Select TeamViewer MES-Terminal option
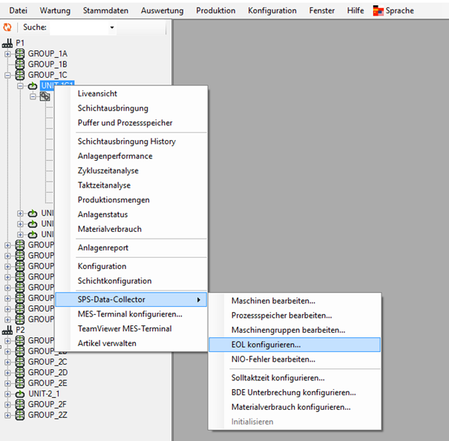Image resolution: width=449 pixels, height=441 pixels. click(124, 328)
